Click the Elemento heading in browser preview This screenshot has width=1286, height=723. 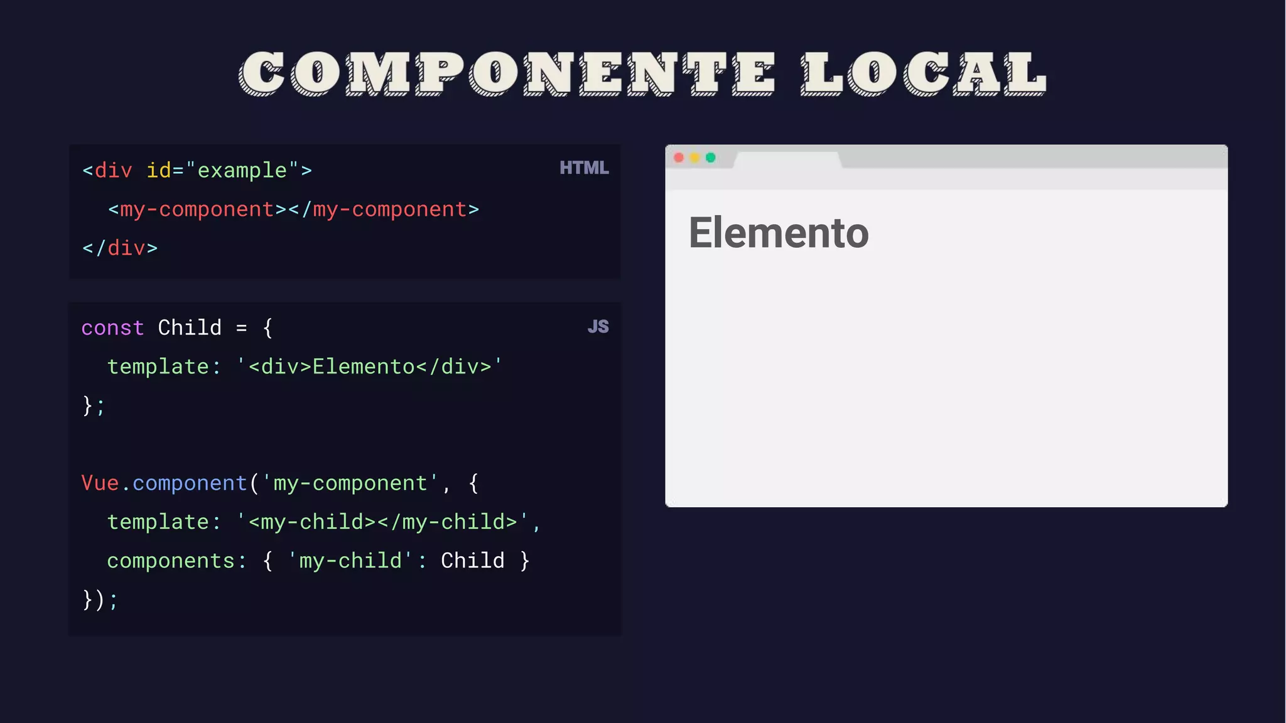pyautogui.click(x=779, y=233)
